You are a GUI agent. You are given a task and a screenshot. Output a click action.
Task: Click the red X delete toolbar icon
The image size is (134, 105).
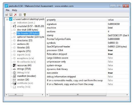(x=15, y=15)
